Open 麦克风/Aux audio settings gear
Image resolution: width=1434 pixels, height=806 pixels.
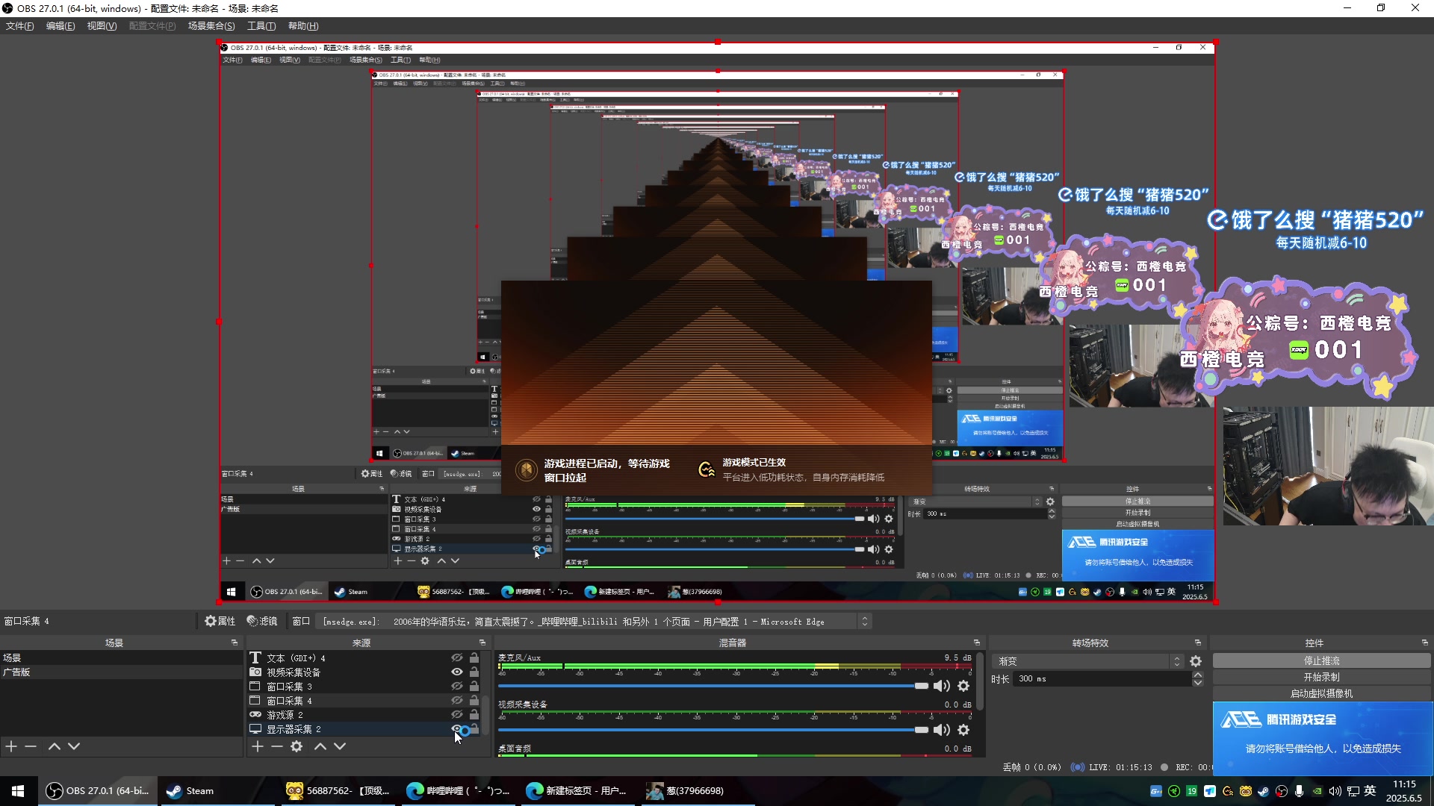point(964,686)
